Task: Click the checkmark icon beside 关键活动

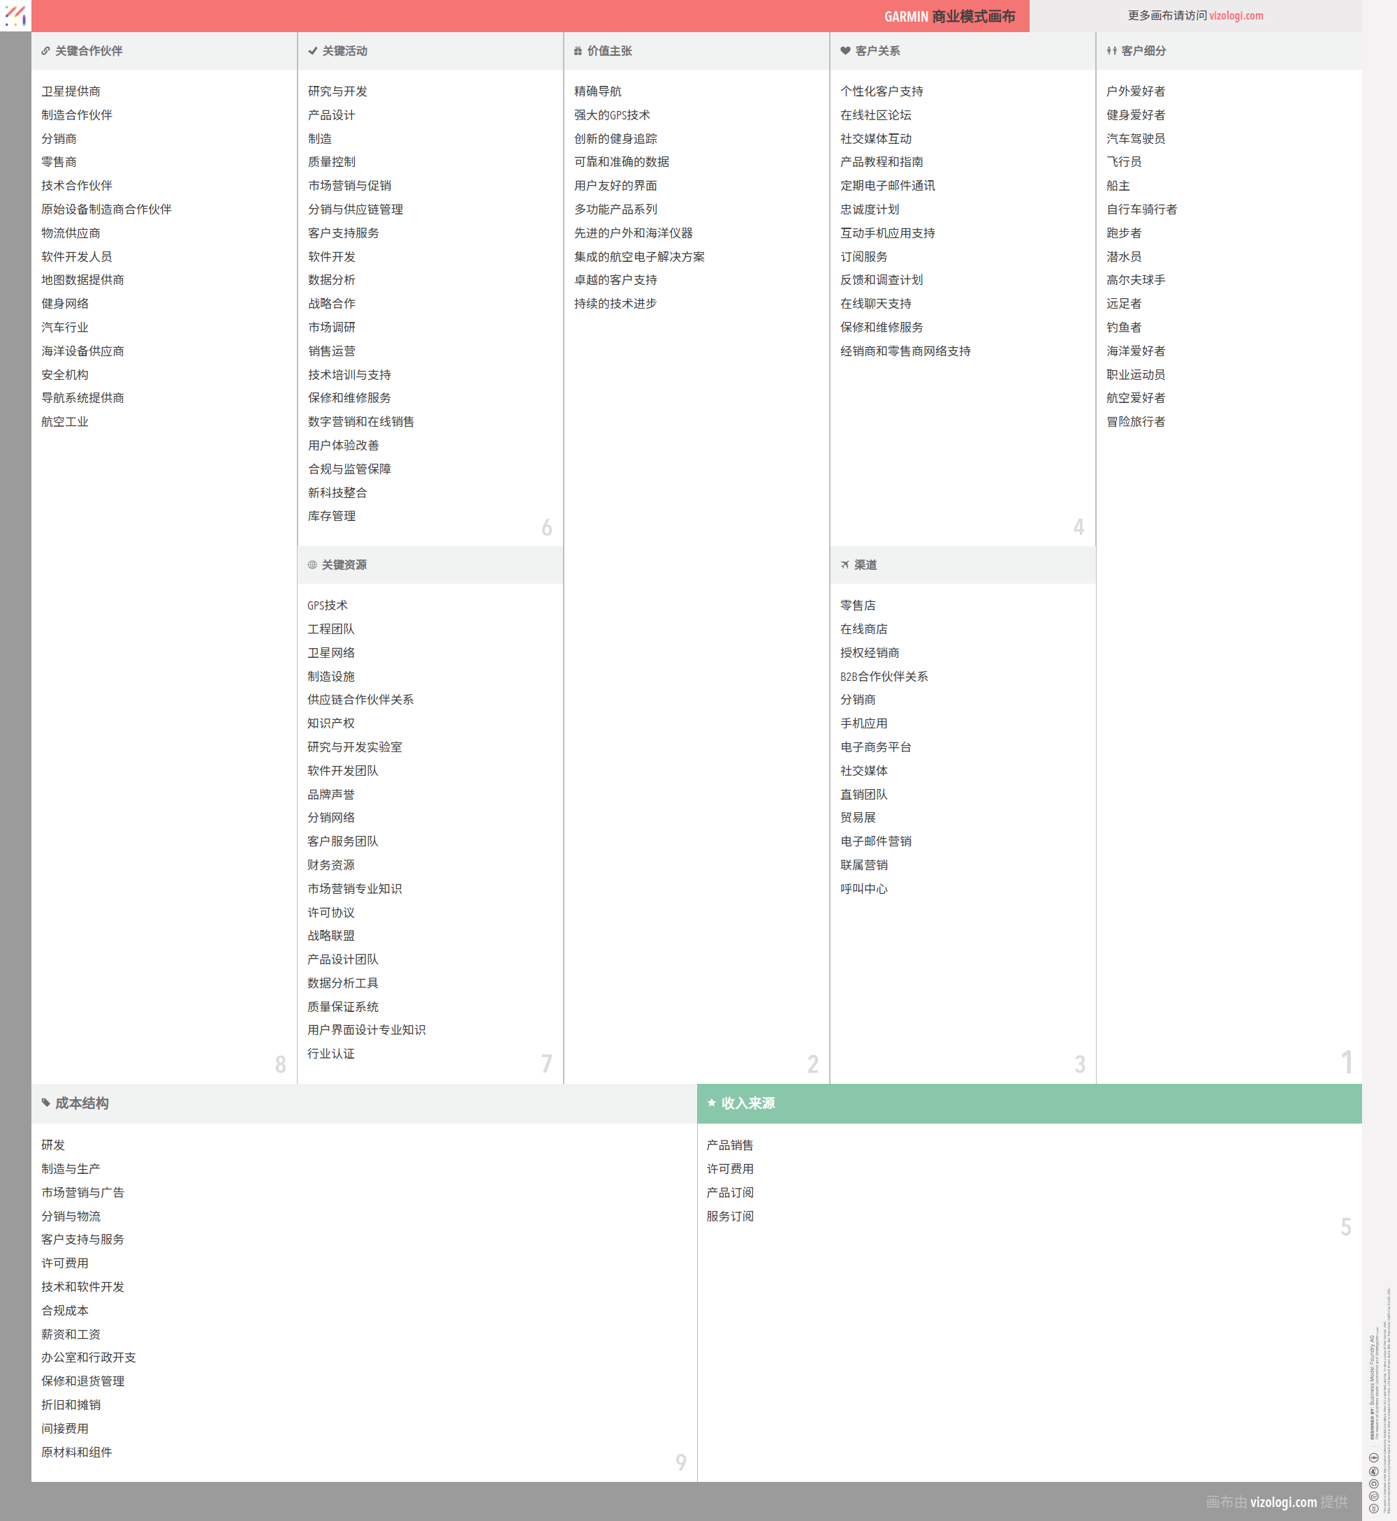Action: pyautogui.click(x=312, y=50)
